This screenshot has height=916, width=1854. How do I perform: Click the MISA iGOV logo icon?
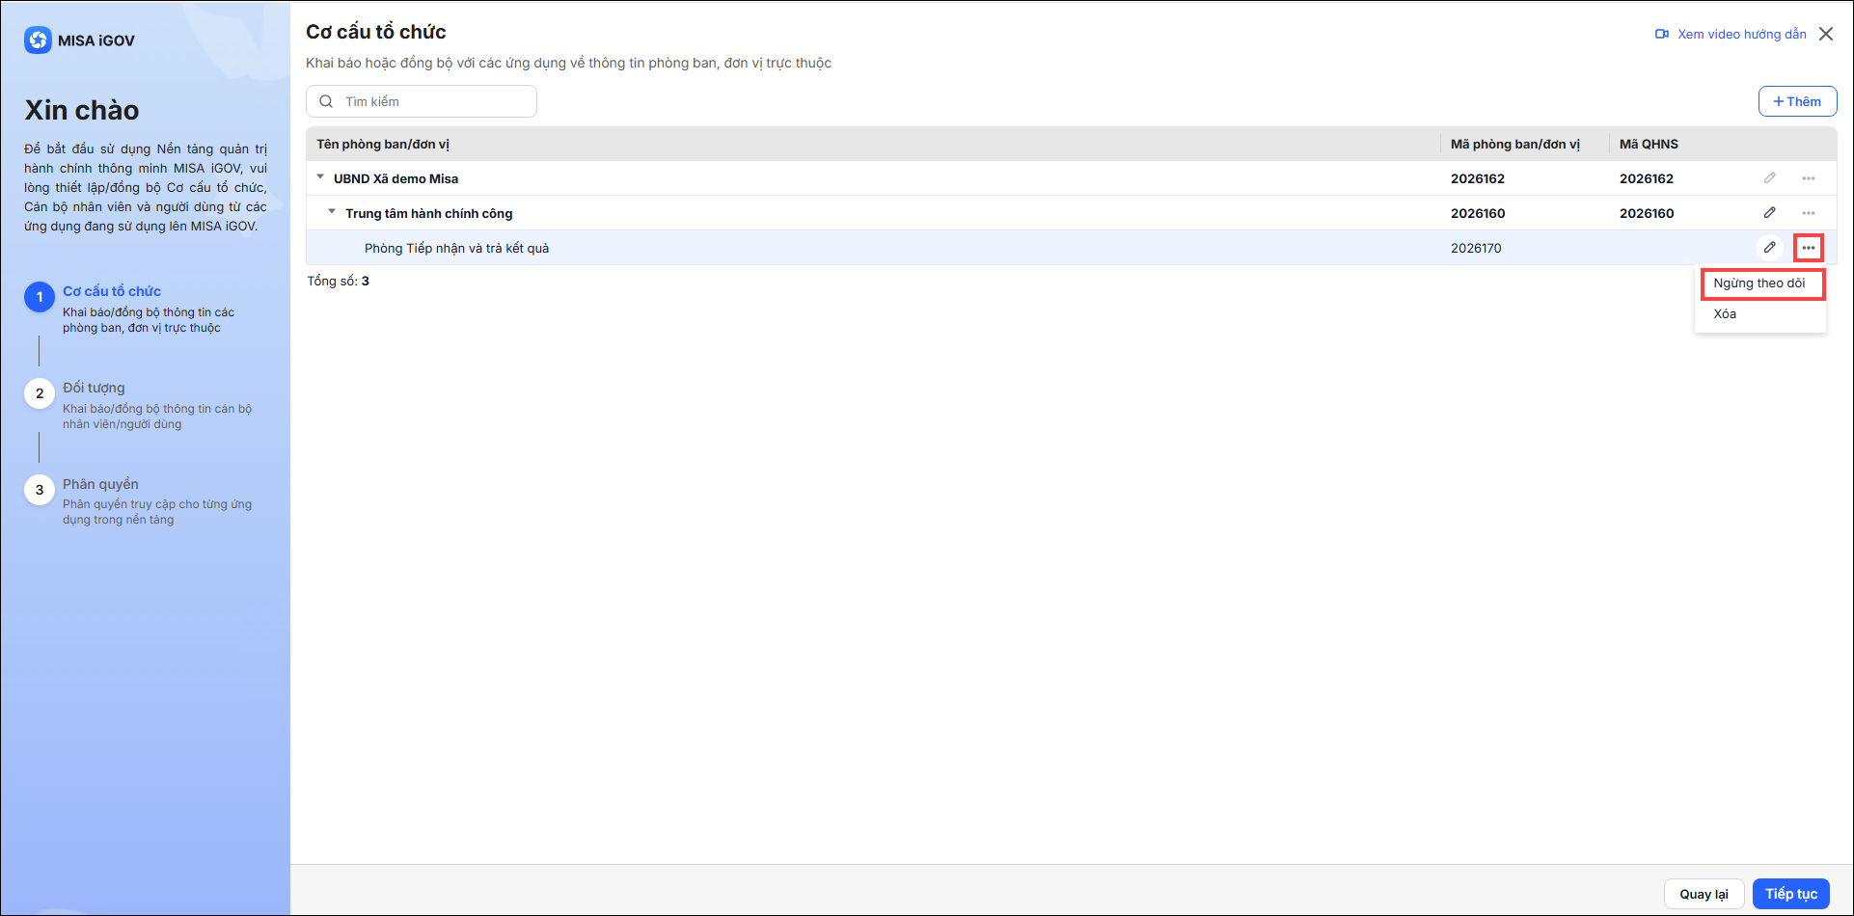[38, 40]
